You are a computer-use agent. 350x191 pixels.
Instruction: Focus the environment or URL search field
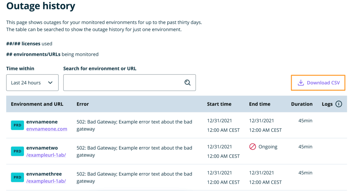point(123,83)
